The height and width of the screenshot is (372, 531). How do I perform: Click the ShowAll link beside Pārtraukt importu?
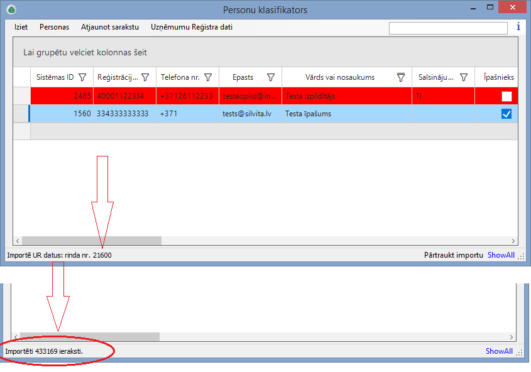click(x=501, y=255)
